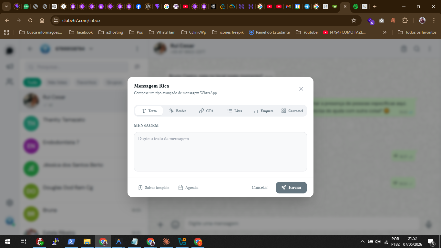The width and height of the screenshot is (441, 248).
Task: Open PowerShell from the taskbar
Action: [x=71, y=242]
